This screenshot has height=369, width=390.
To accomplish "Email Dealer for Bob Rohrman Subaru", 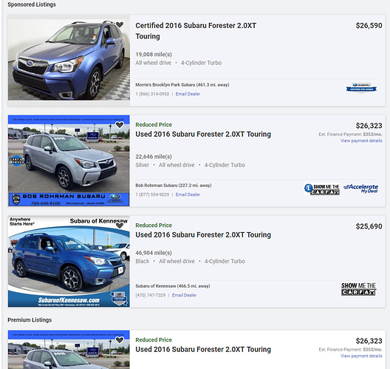I will [x=188, y=194].
